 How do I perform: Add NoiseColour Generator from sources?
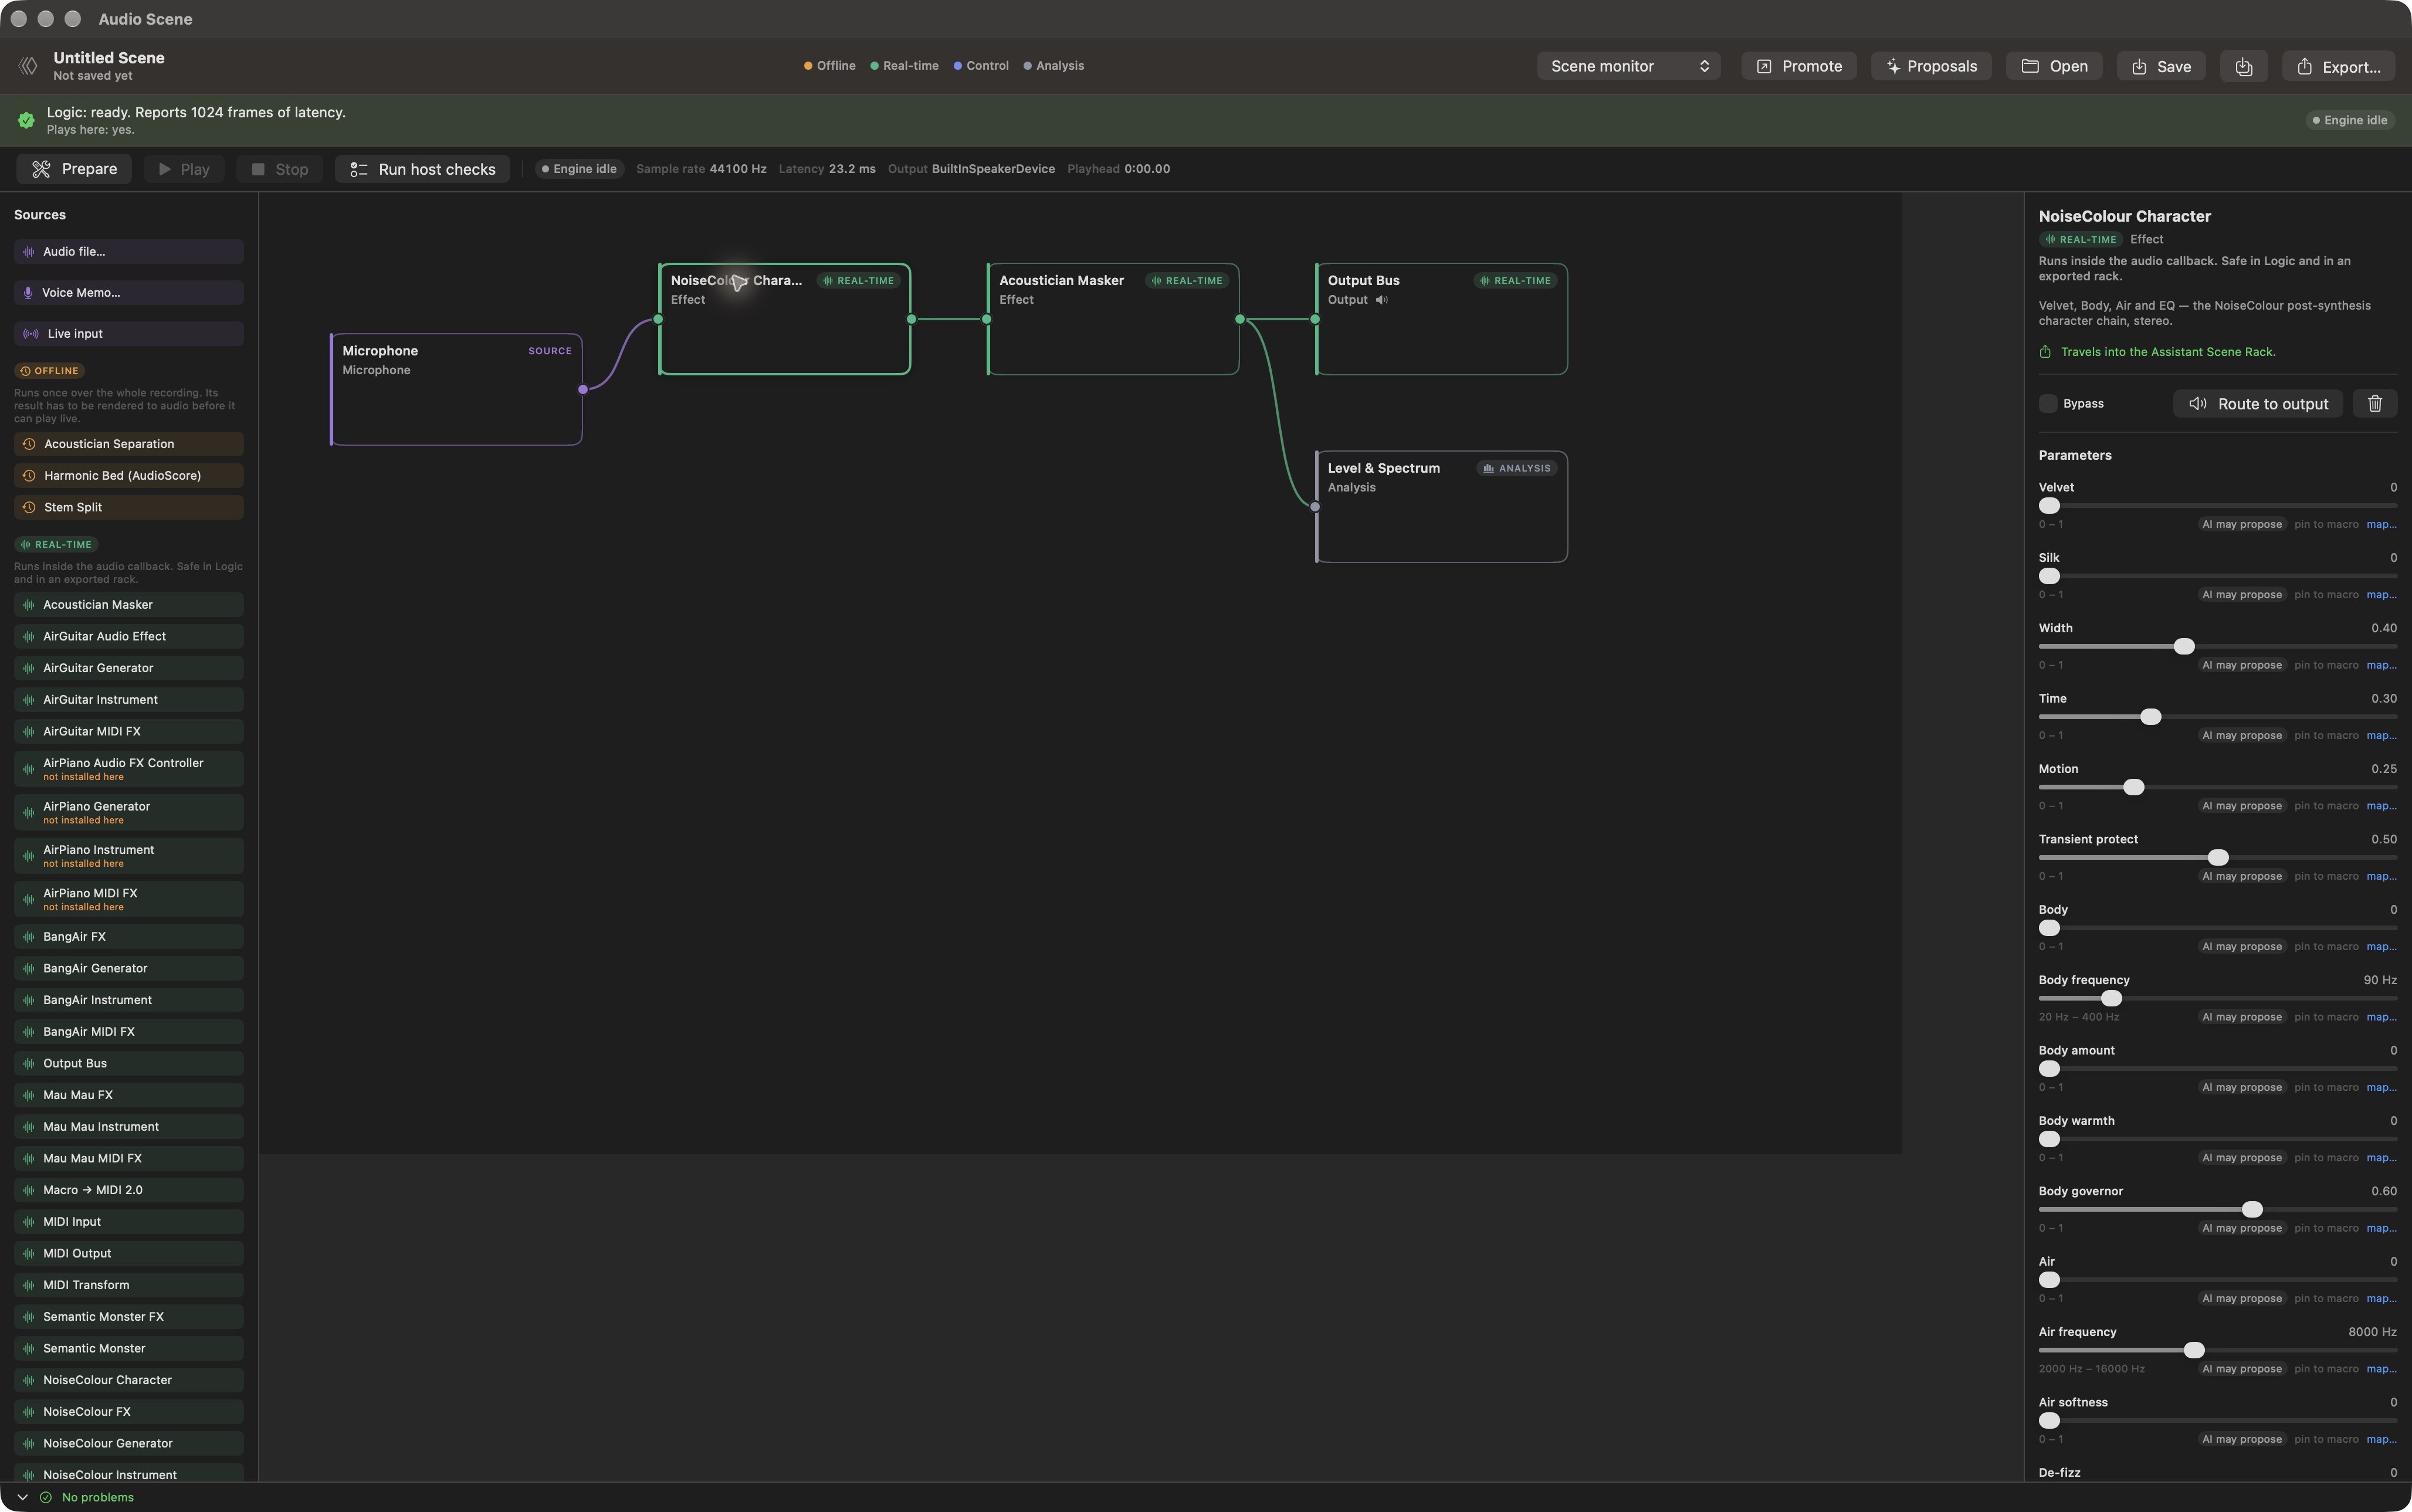[129, 1444]
